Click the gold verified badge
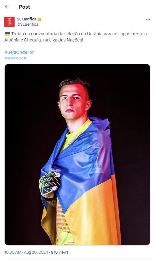156x261 pixels. pyautogui.click(x=39, y=19)
